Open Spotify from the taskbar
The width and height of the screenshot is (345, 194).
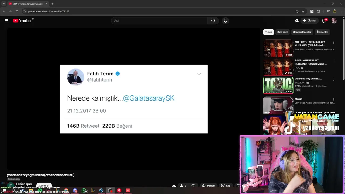(x=40, y=190)
